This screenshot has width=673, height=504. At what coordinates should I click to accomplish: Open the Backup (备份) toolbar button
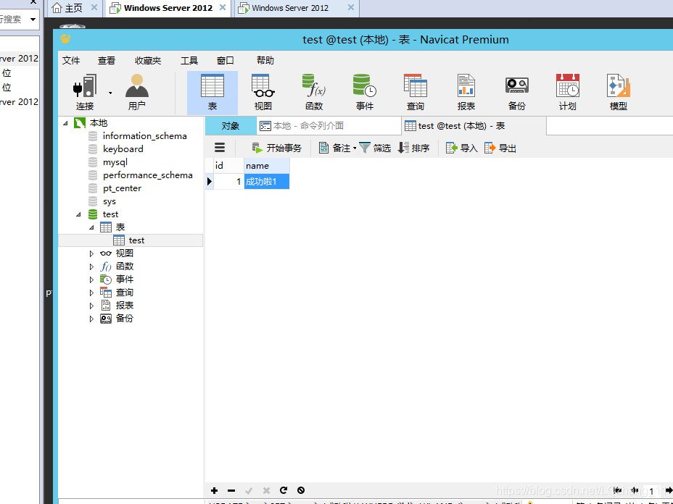pyautogui.click(x=516, y=93)
